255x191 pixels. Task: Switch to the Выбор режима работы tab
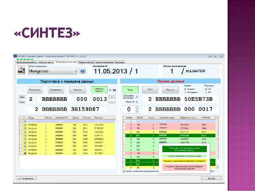[27, 62]
